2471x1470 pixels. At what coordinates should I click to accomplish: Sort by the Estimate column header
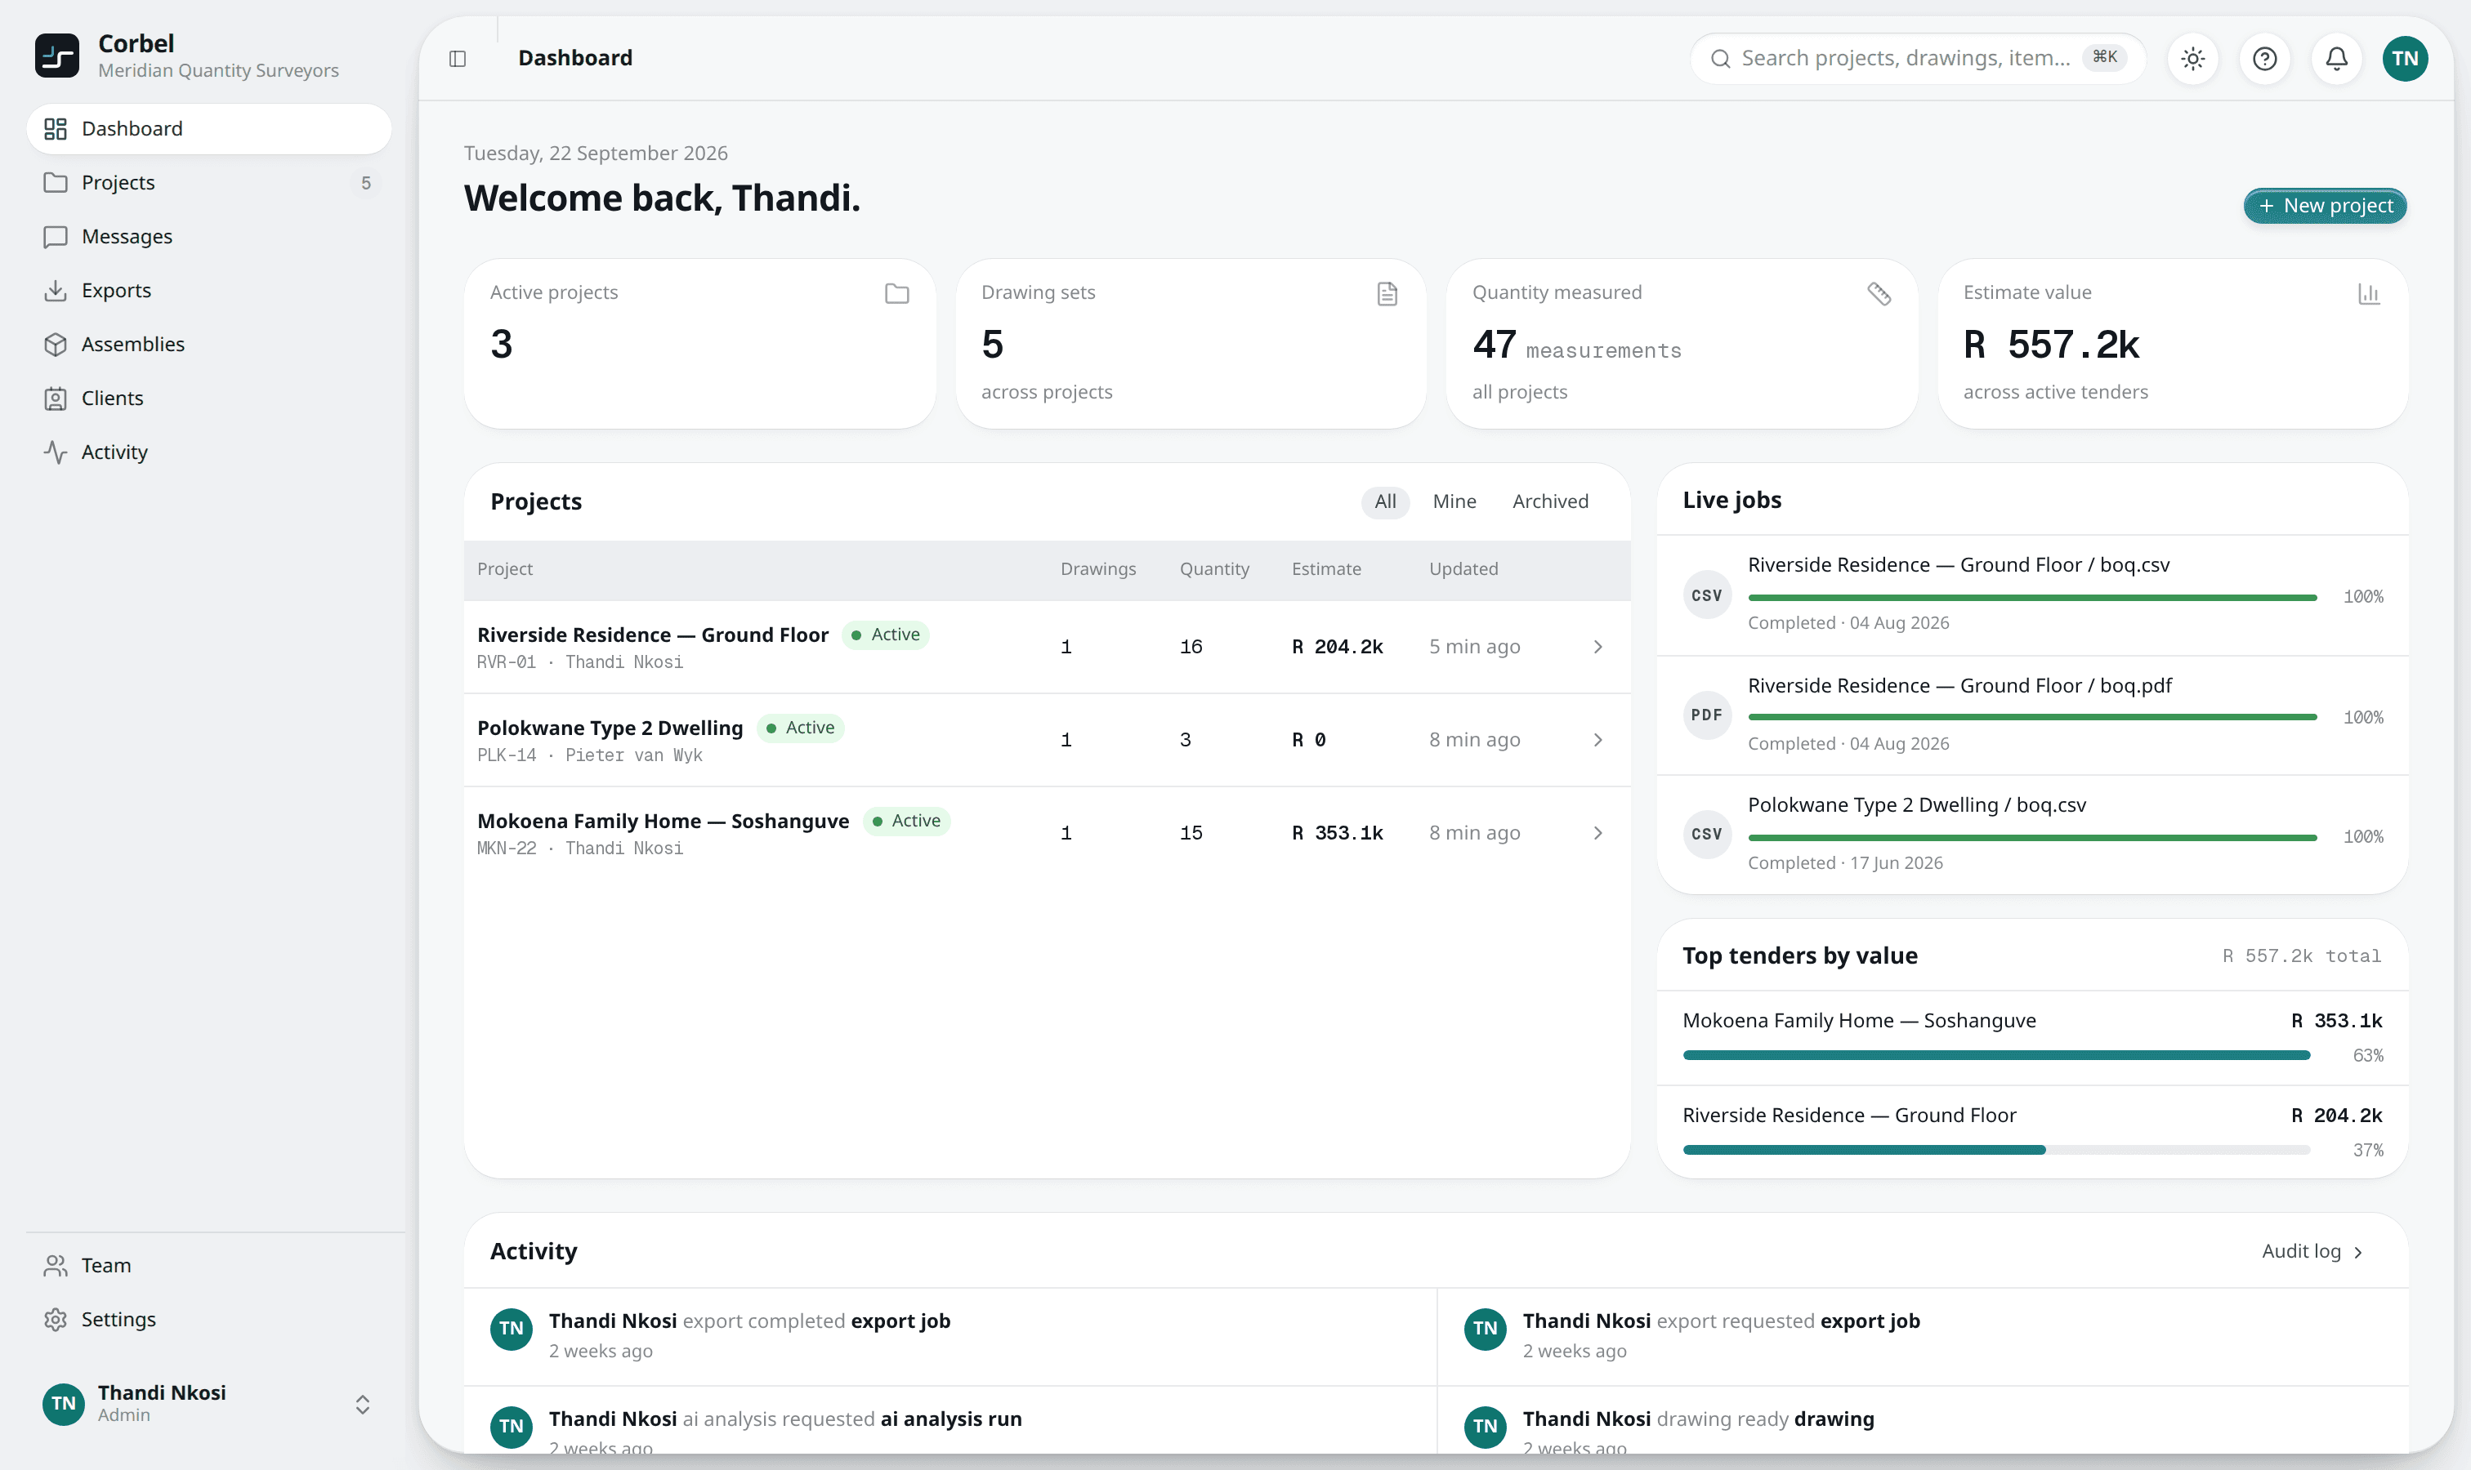tap(1326, 568)
